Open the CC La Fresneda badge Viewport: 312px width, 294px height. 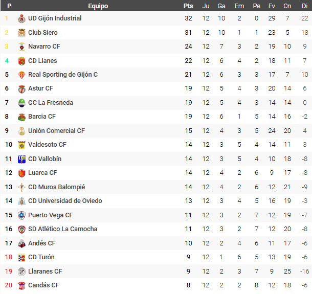pos(21,103)
